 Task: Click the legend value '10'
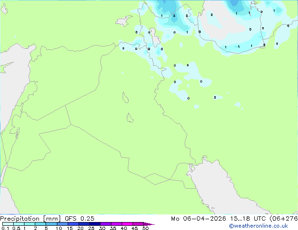(x=59, y=228)
